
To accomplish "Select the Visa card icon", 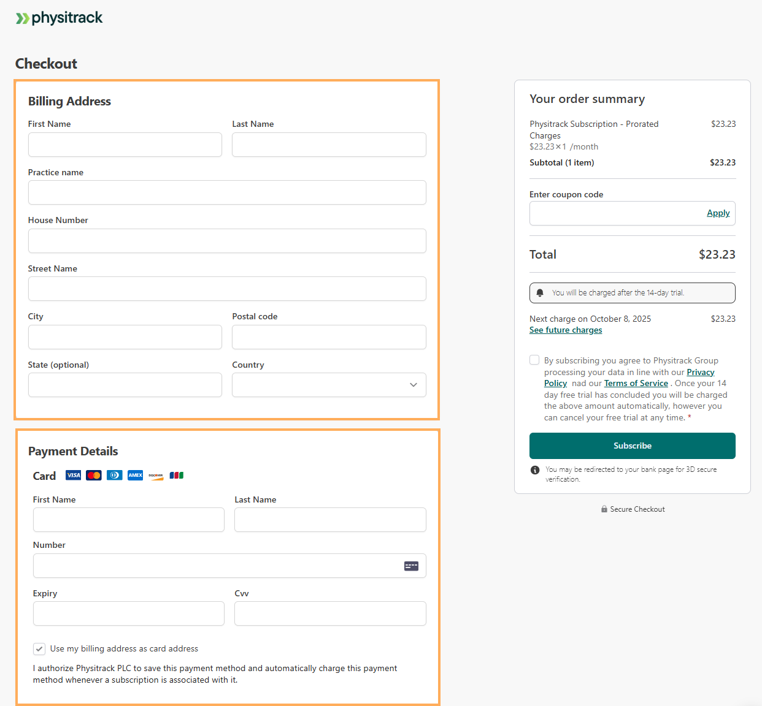I will click(72, 475).
